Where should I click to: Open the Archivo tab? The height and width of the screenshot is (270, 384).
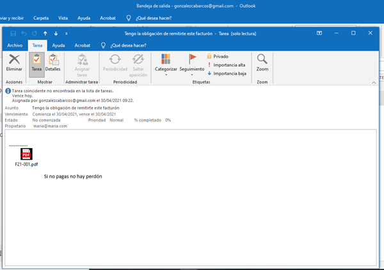[x=14, y=46]
